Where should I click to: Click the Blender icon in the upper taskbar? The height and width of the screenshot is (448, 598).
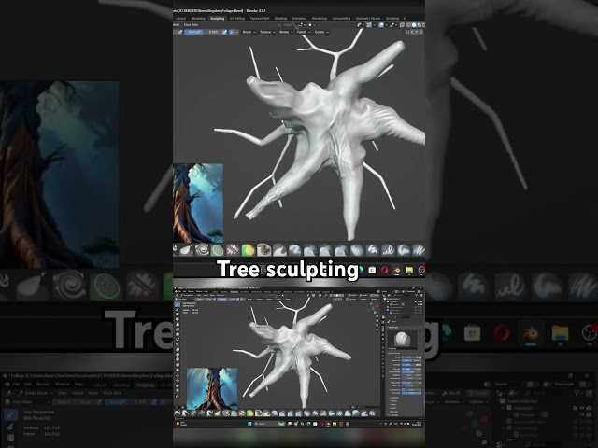[x=396, y=270]
